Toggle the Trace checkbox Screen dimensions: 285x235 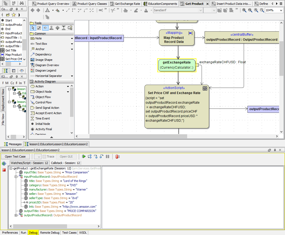click(45, 156)
